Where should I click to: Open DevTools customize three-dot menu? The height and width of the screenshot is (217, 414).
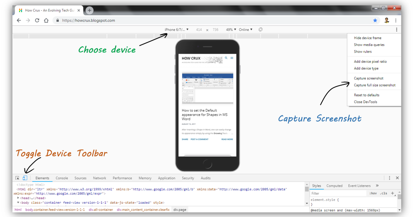click(x=390, y=178)
